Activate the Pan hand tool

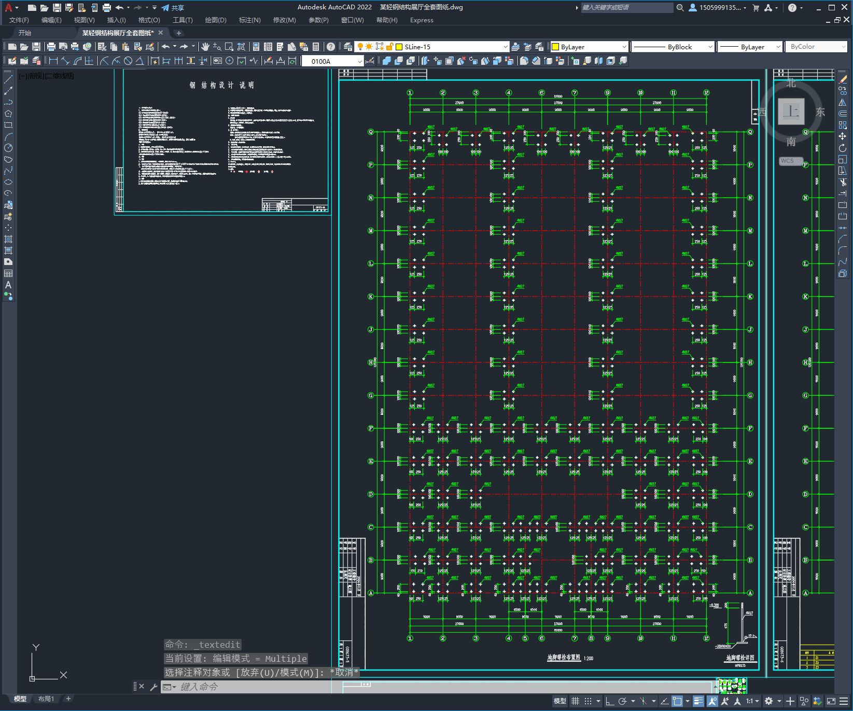(205, 47)
